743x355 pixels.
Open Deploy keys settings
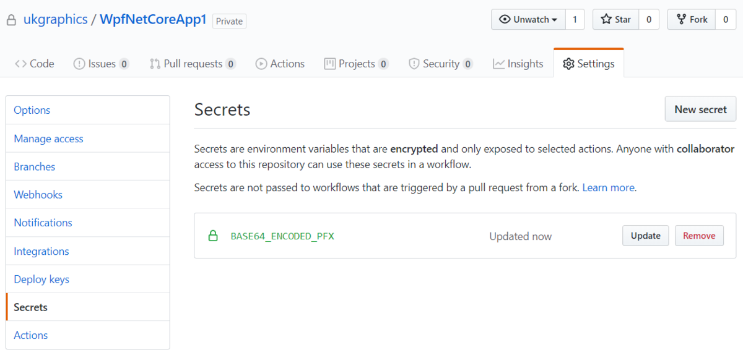pyautogui.click(x=88, y=279)
